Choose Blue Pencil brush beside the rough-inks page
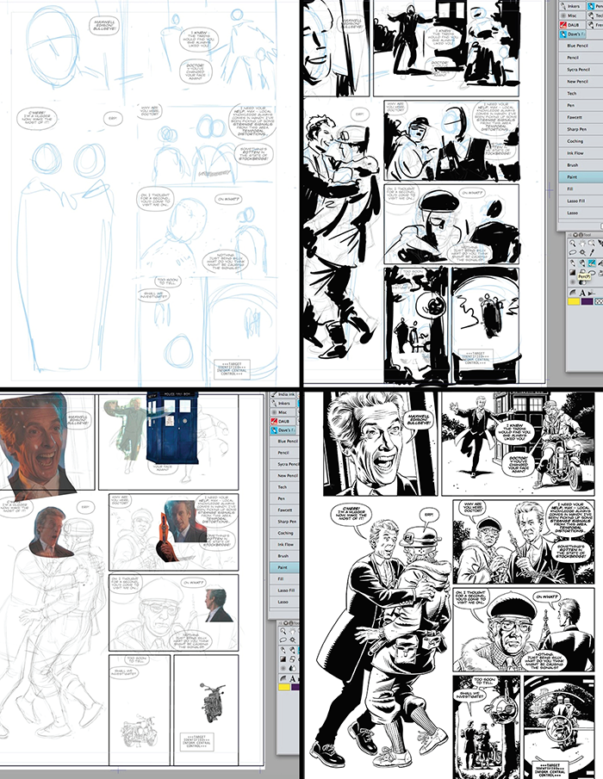 [x=580, y=46]
